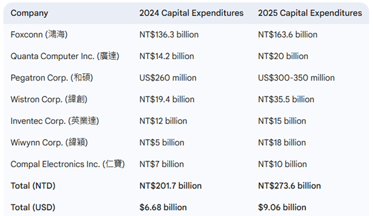Click the NT$273.6 billion total
Screen dimensions: 373x216
(x=289, y=186)
